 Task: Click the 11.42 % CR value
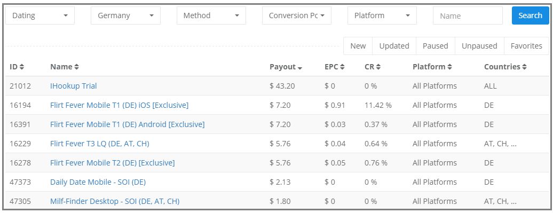pos(378,105)
